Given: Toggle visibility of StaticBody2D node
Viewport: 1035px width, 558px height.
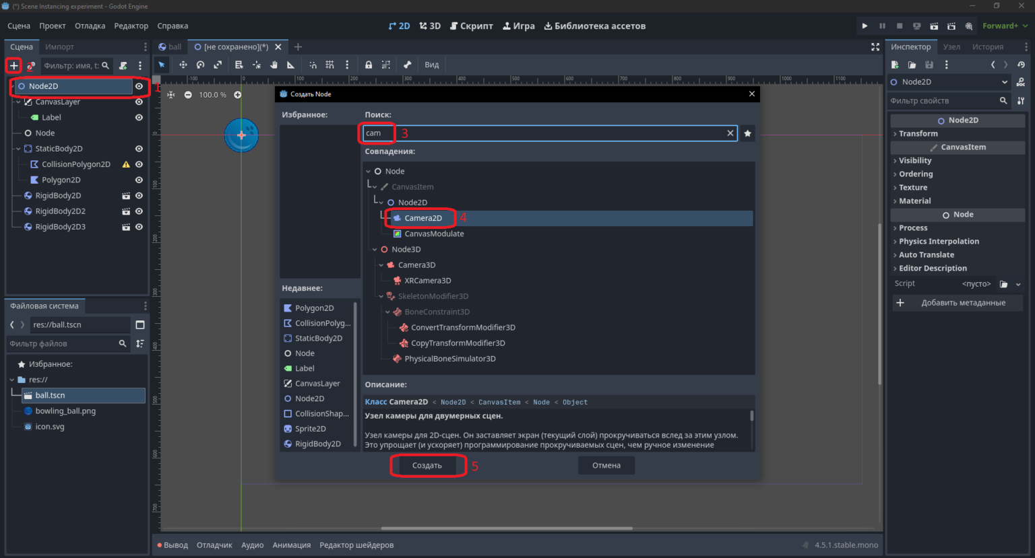Looking at the screenshot, I should (x=139, y=149).
